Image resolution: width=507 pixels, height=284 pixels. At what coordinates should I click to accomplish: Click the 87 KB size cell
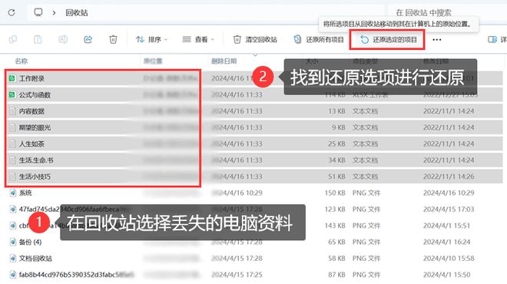click(x=336, y=275)
